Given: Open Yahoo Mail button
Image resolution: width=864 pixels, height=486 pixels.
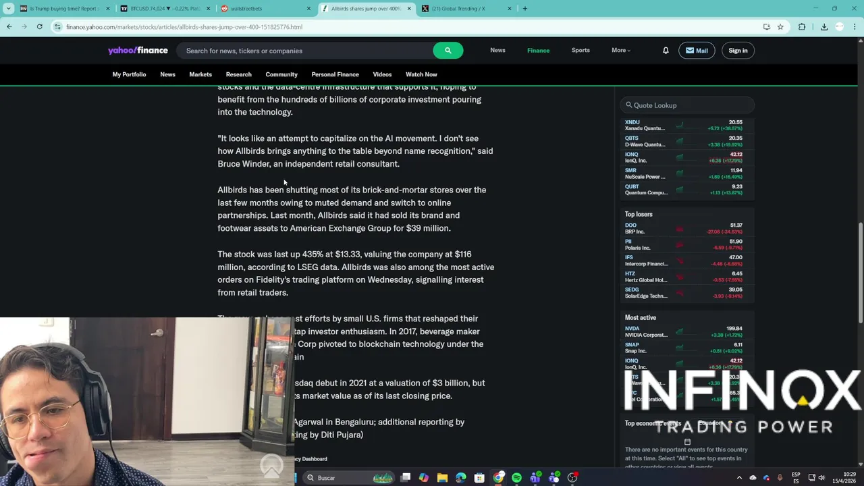Looking at the screenshot, I should (x=697, y=51).
